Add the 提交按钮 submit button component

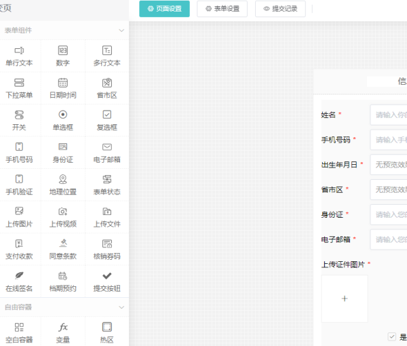point(107,282)
